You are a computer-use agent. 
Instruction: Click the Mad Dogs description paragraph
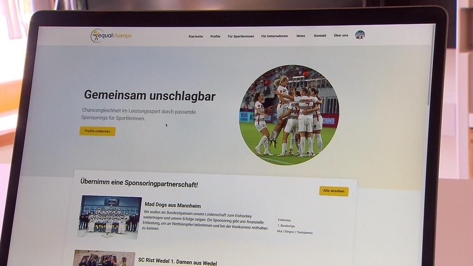(x=205, y=221)
